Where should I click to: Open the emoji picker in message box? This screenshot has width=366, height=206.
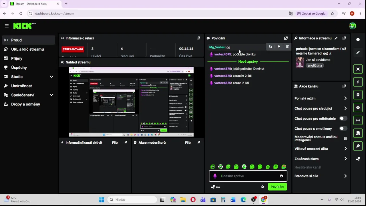pyautogui.click(x=281, y=176)
